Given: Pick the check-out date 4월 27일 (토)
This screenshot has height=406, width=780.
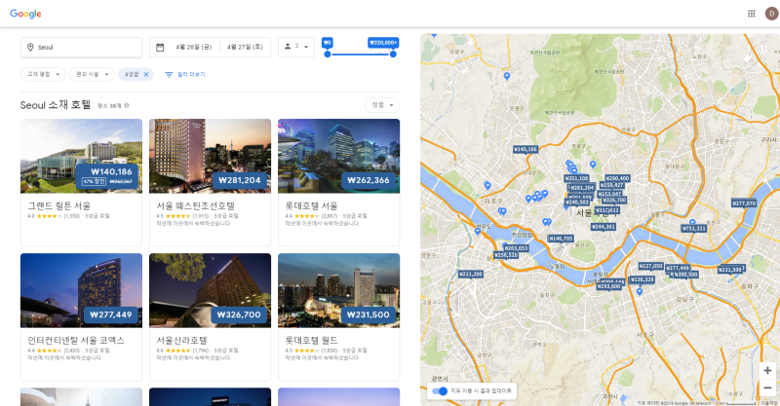Looking at the screenshot, I should tap(245, 47).
